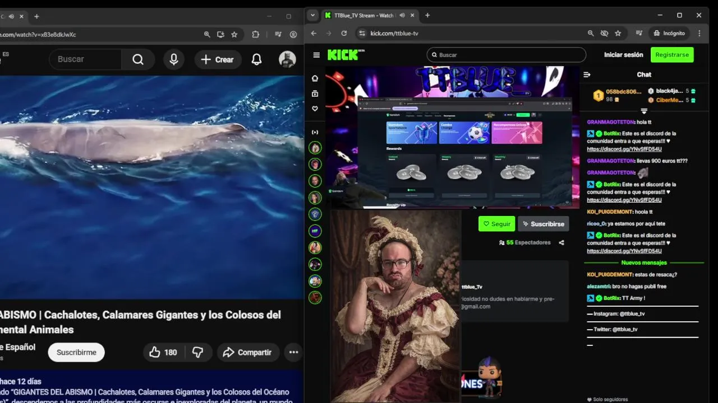718x403 pixels.
Task: Open zoom indicator in YouTube address bar
Action: click(x=207, y=34)
